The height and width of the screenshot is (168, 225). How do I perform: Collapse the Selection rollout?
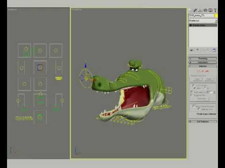pos(203,66)
